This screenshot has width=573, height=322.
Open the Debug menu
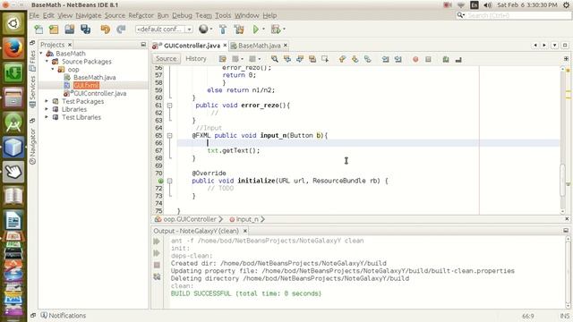pos(182,15)
